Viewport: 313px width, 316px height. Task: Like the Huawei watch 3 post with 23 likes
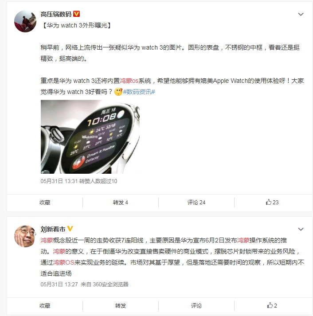(x=272, y=202)
